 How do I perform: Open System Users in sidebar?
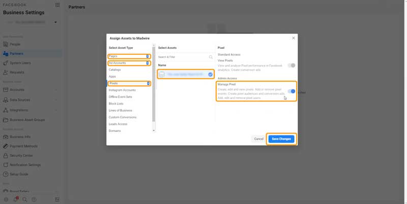tap(20, 63)
